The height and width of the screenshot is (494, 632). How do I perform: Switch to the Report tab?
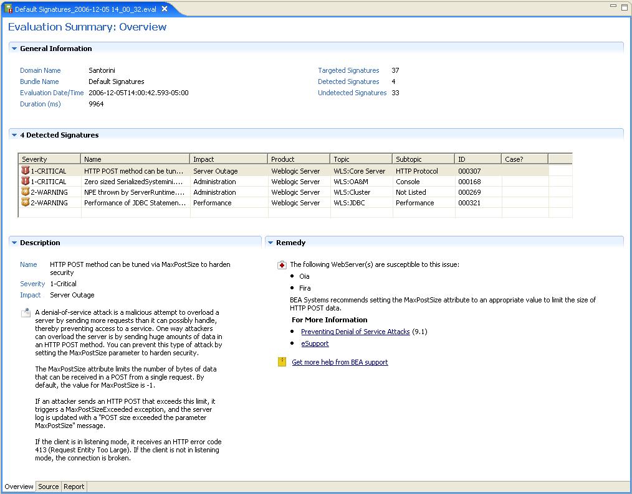tap(74, 487)
